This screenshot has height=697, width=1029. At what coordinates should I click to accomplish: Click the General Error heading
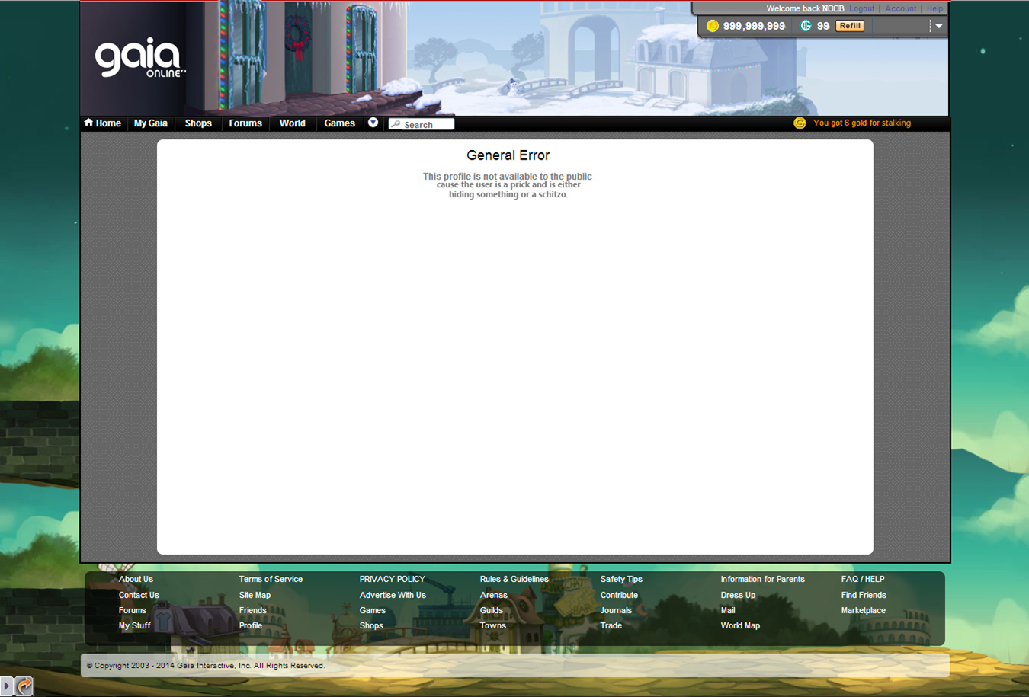508,155
